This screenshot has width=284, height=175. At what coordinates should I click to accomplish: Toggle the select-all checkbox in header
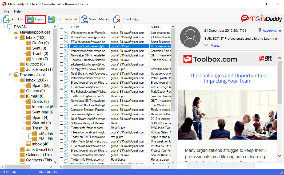click(x=62, y=27)
